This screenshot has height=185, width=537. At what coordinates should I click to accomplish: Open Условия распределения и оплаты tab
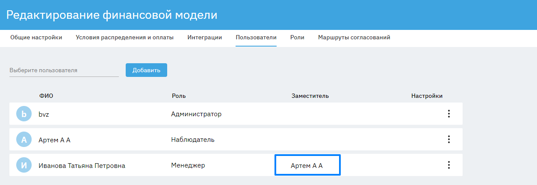[124, 38]
